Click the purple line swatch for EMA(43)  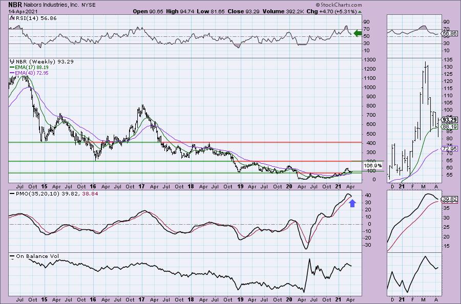point(12,73)
